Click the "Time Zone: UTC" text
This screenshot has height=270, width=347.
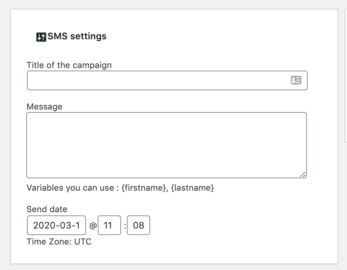(59, 242)
